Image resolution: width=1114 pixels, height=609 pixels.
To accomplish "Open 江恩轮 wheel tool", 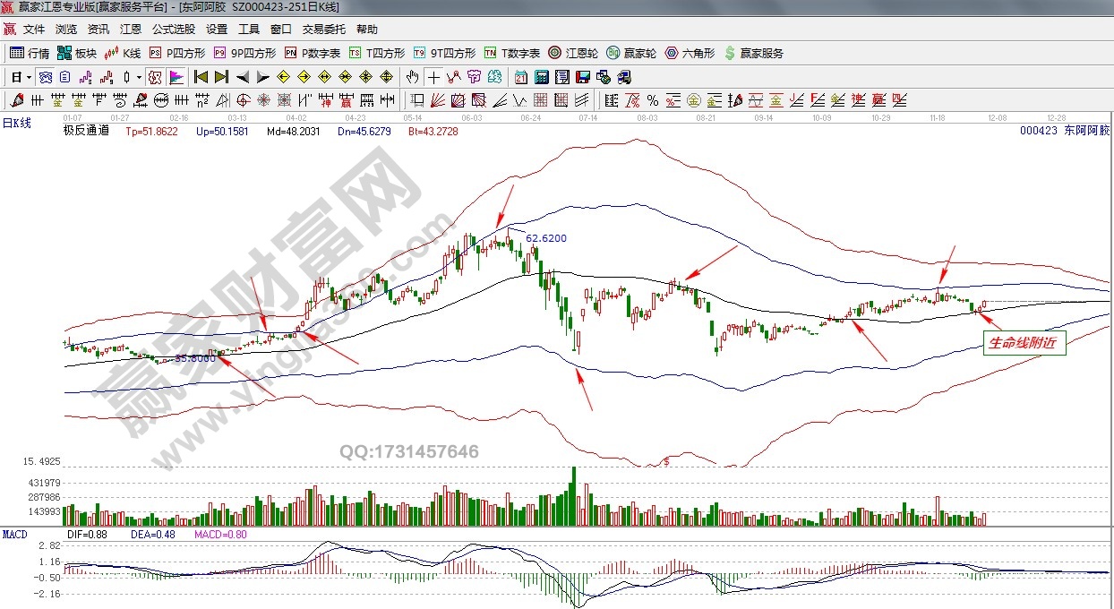I will click(573, 53).
